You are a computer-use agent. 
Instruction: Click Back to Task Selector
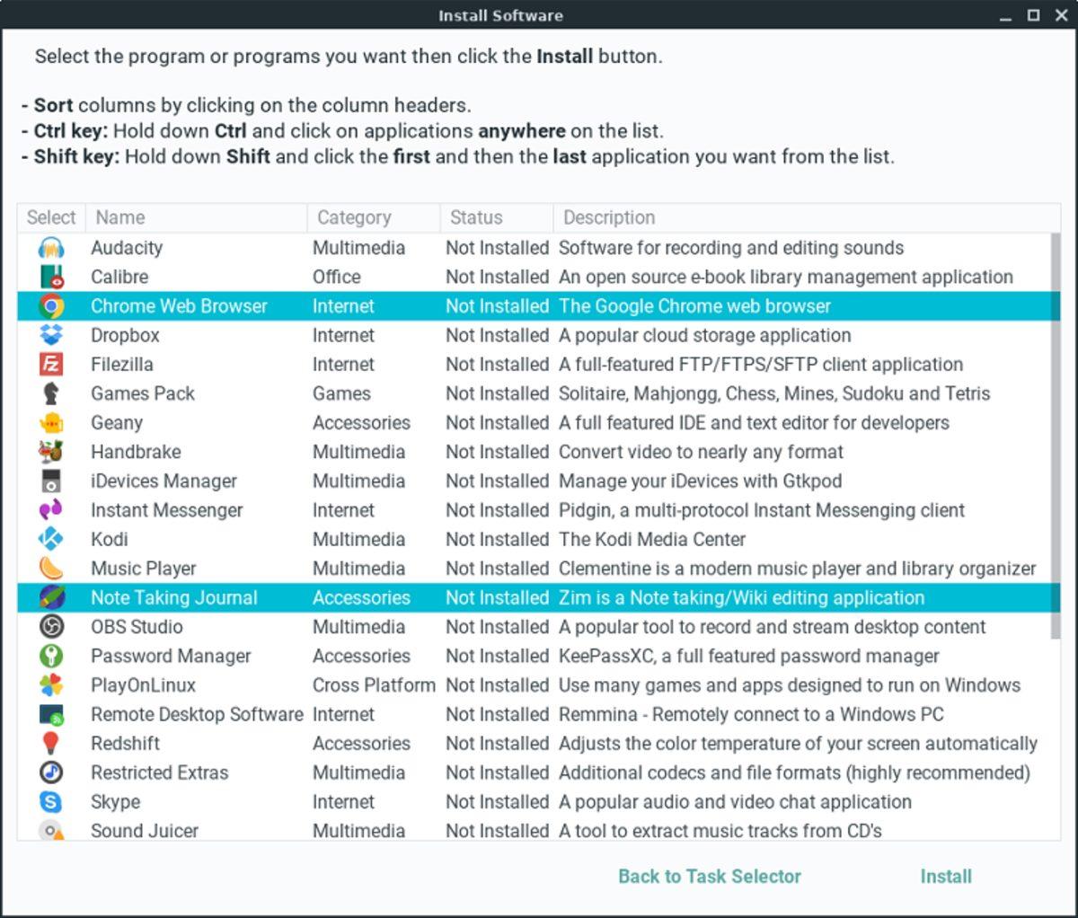point(710,876)
